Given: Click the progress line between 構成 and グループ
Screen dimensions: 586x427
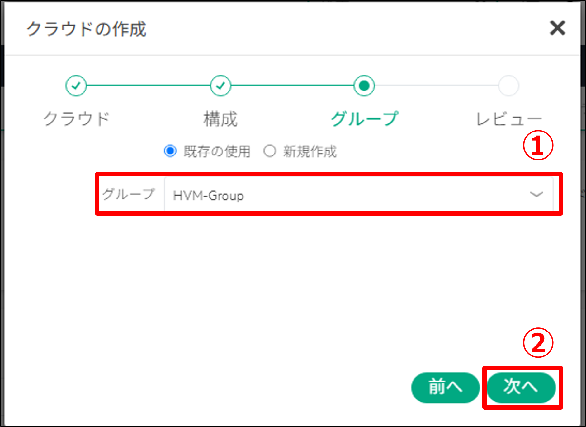Looking at the screenshot, I should 292,85.
